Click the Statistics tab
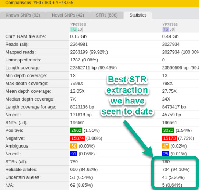199x190 pixels. (x=138, y=15)
